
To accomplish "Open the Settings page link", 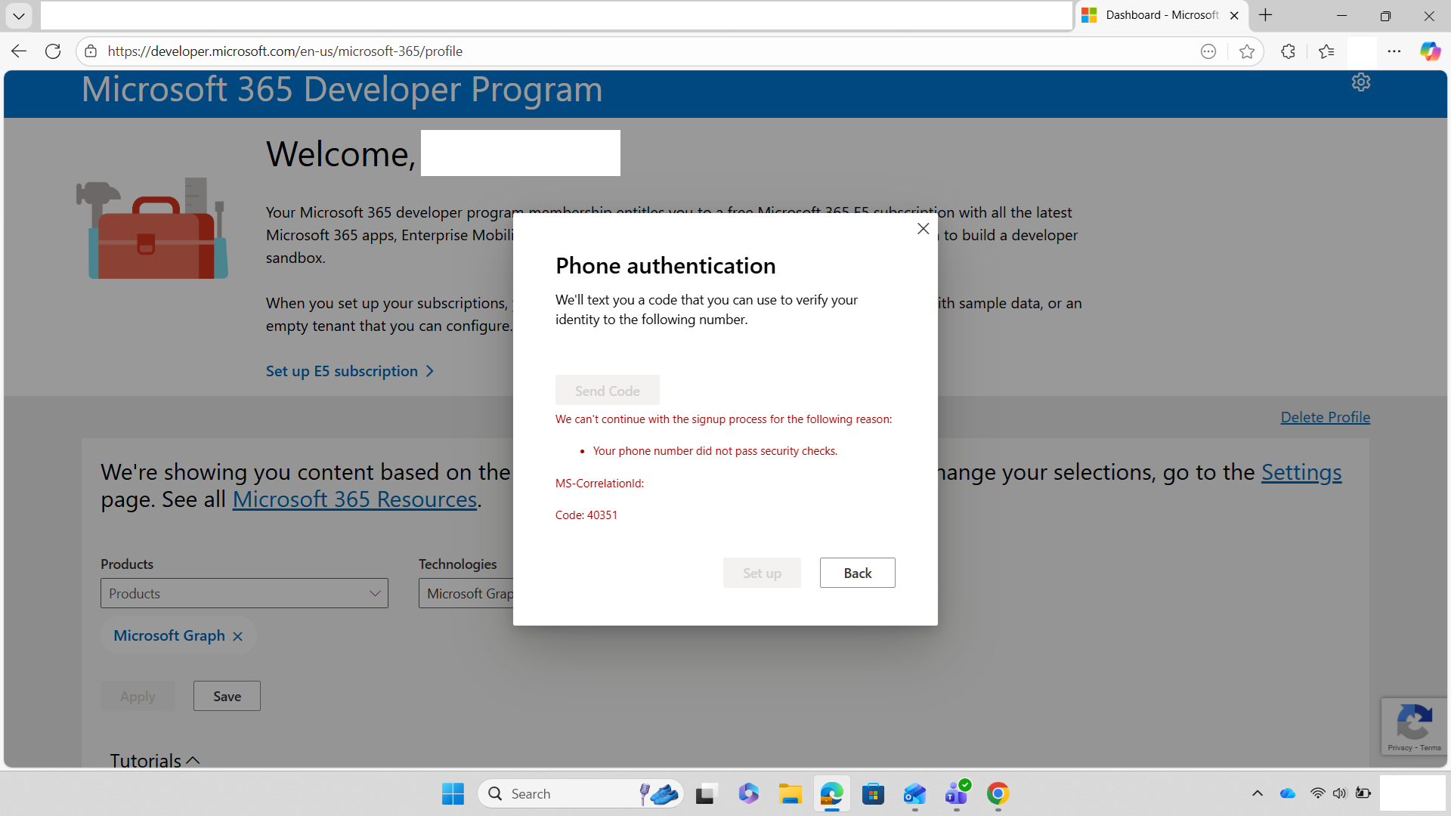I will [1301, 472].
